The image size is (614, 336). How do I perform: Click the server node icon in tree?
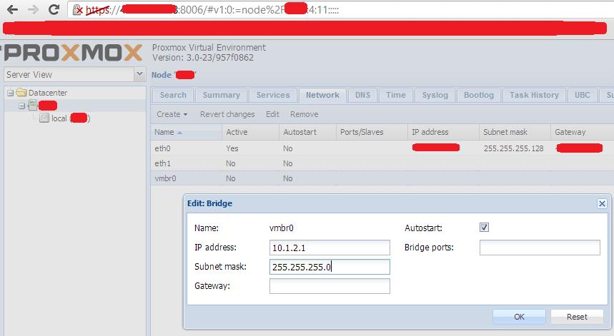coord(33,105)
